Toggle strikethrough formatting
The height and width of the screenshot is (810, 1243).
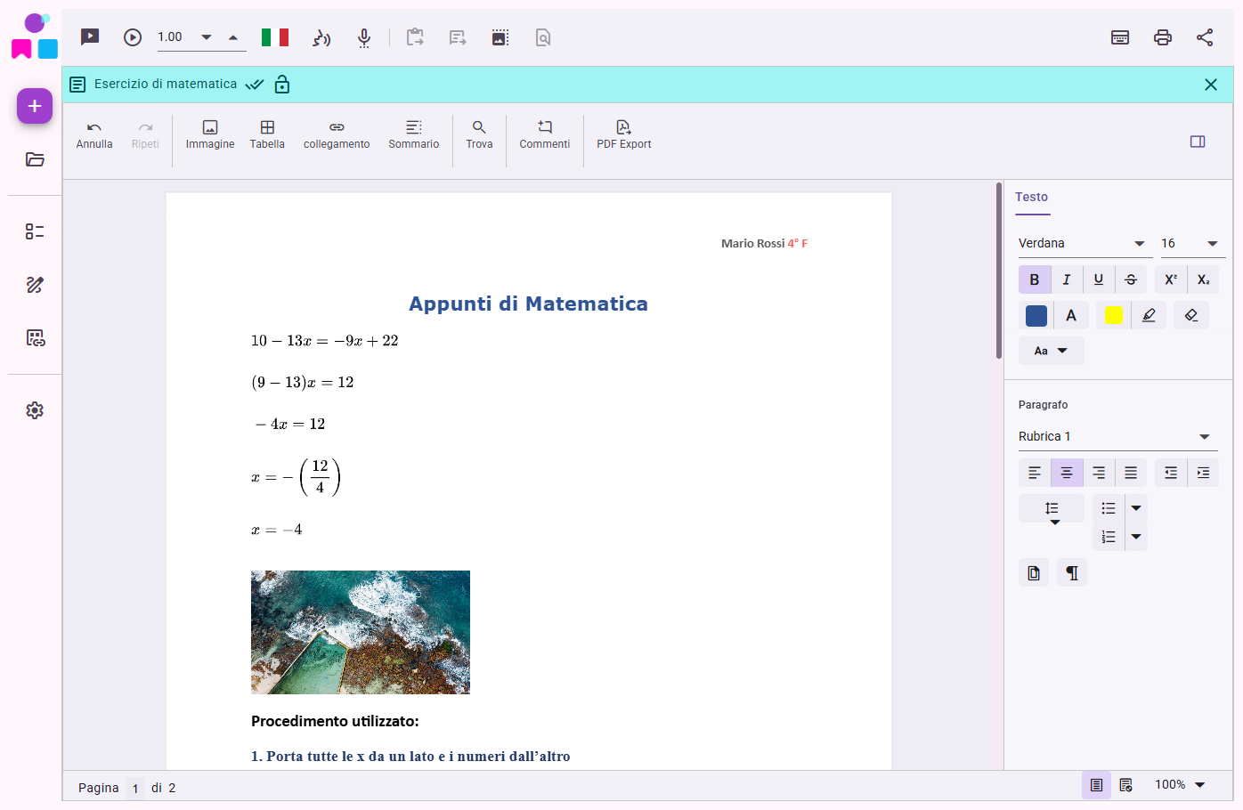[x=1131, y=279]
